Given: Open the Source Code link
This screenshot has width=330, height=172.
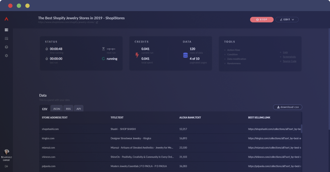Looking at the screenshot, I should [x=289, y=61].
